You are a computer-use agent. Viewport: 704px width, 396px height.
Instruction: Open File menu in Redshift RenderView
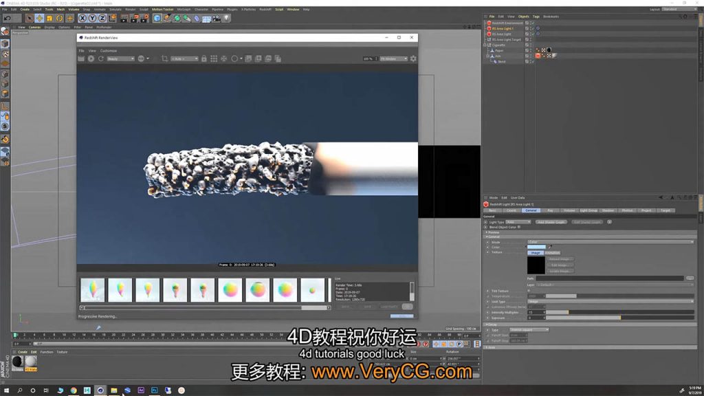(82, 51)
